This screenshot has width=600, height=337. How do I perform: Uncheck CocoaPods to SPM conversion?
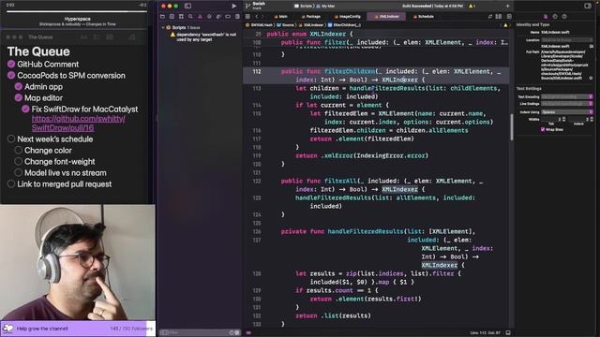pyautogui.click(x=11, y=75)
